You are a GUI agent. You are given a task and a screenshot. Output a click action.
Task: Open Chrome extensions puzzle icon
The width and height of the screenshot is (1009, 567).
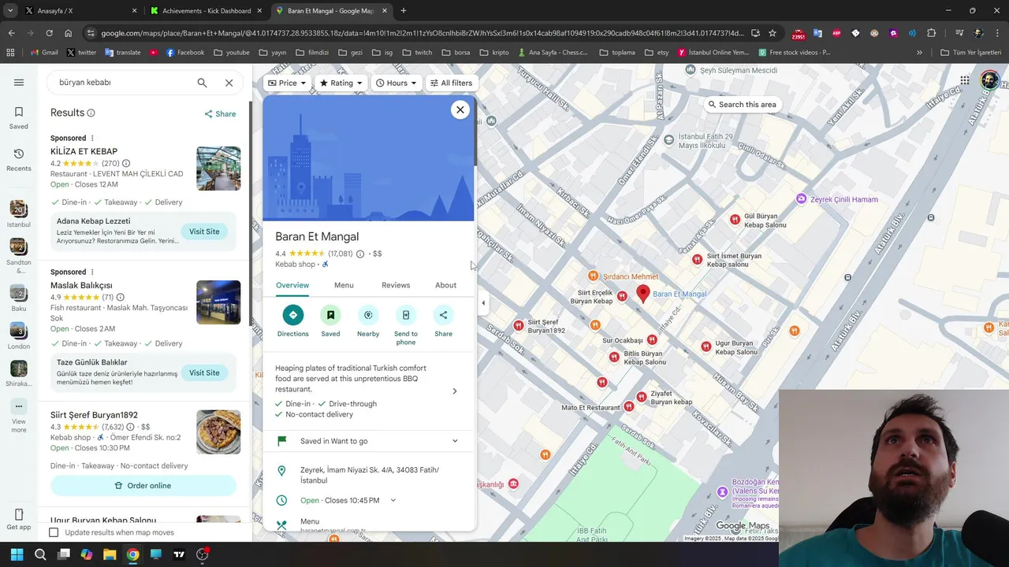932,33
